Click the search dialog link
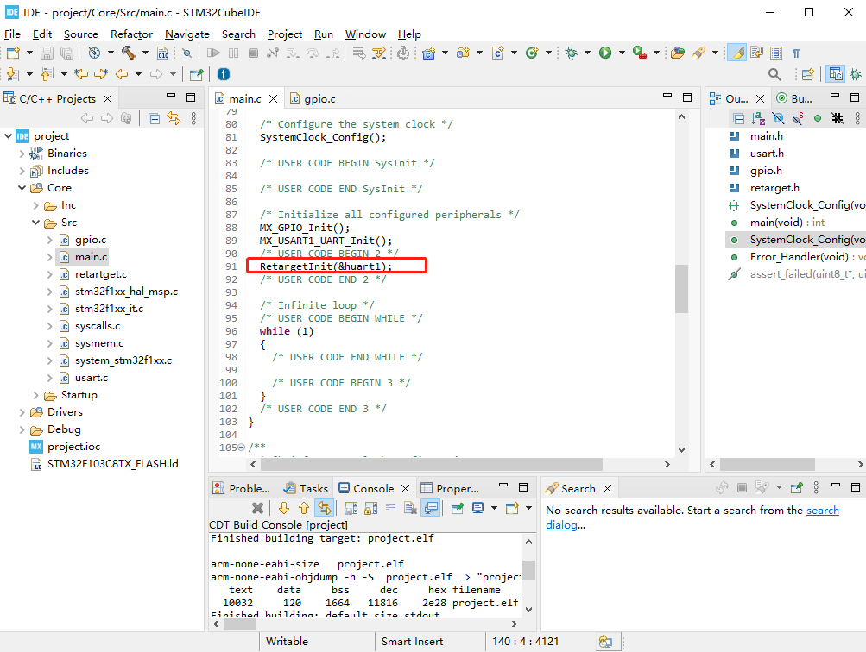866x652 pixels. 692,517
